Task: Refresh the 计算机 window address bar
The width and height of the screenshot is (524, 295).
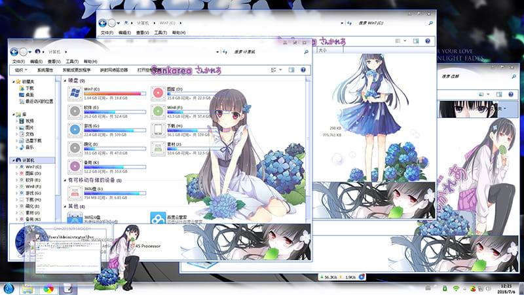Action: tap(225, 52)
